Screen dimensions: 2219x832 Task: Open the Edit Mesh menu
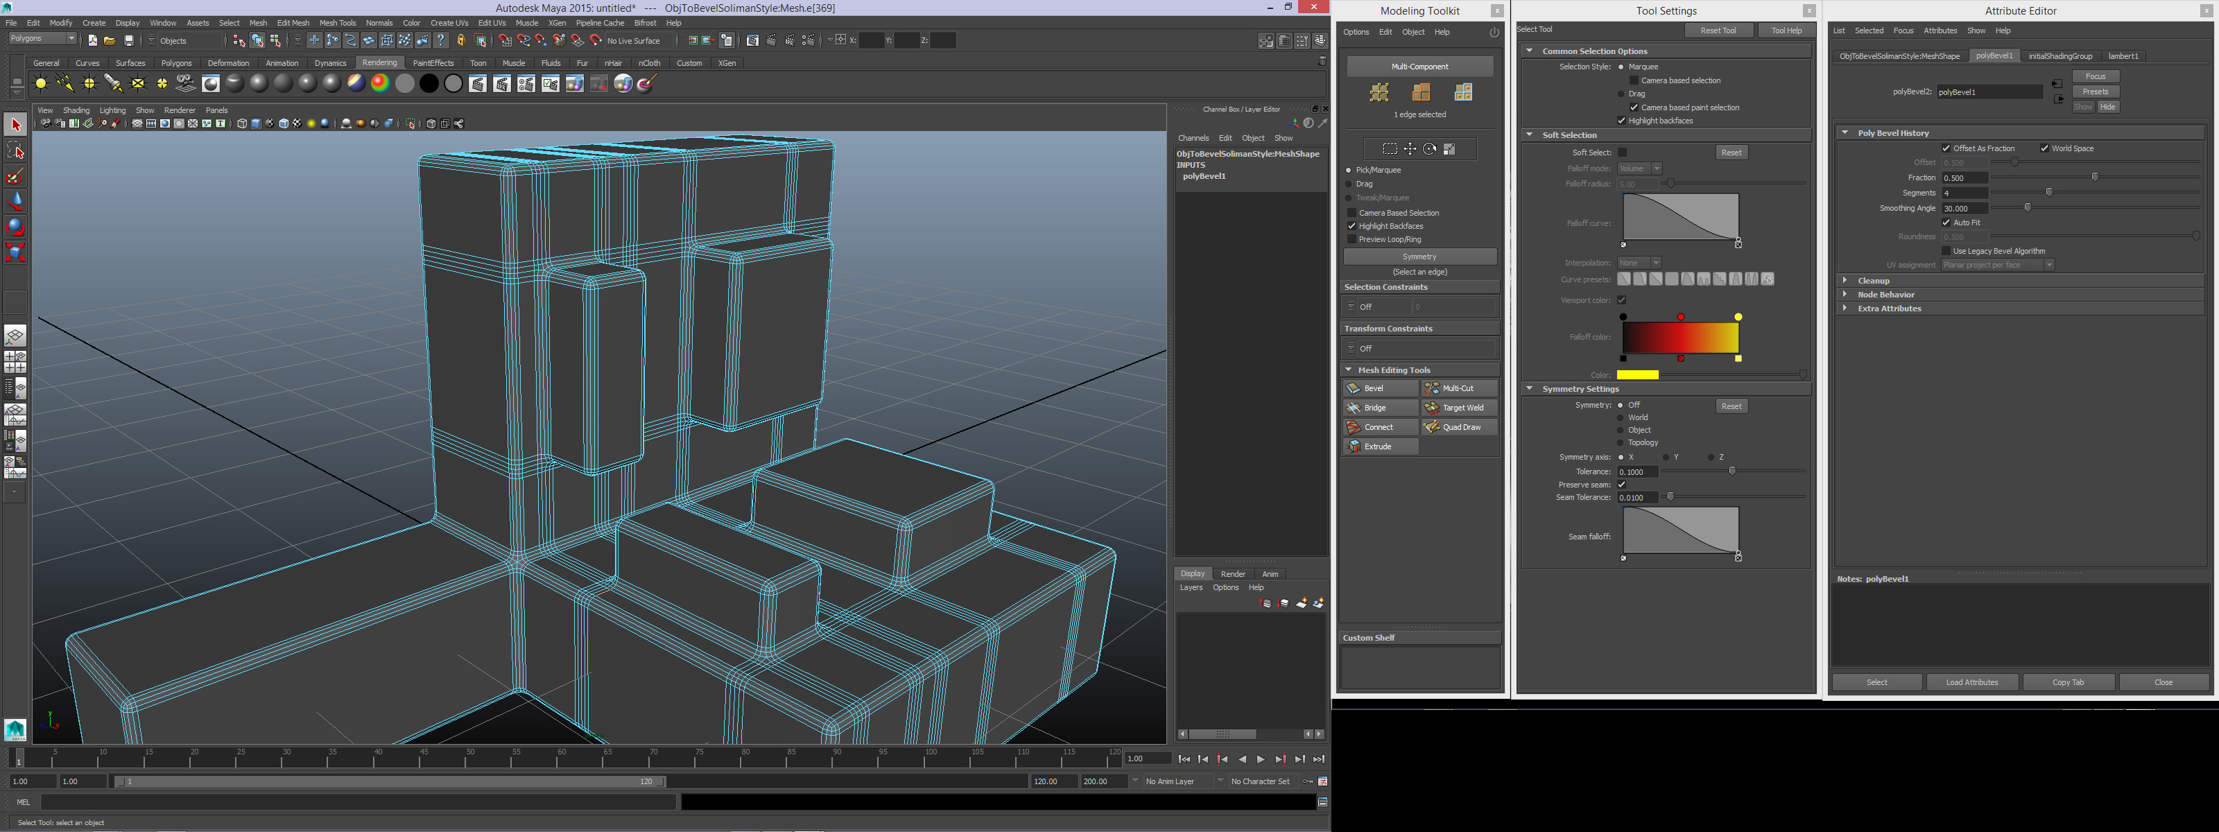click(293, 24)
